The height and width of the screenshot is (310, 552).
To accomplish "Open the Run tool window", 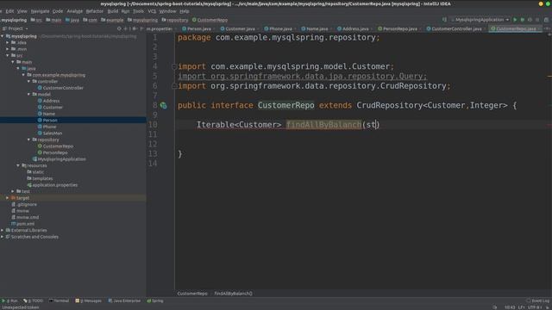I will point(9,301).
